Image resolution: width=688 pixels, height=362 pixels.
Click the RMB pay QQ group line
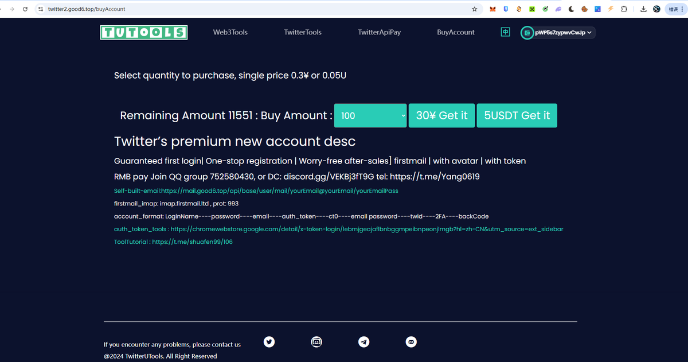(297, 176)
